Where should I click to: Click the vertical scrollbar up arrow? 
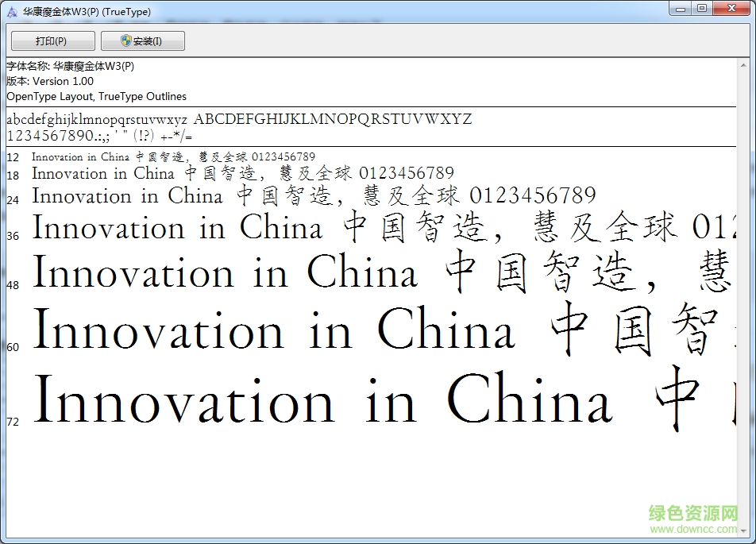tap(743, 64)
